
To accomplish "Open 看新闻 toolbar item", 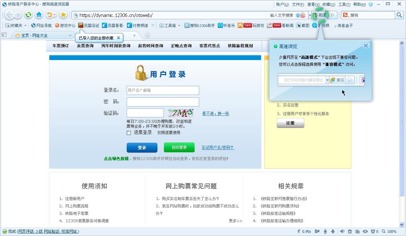I will pyautogui.click(x=280, y=25).
